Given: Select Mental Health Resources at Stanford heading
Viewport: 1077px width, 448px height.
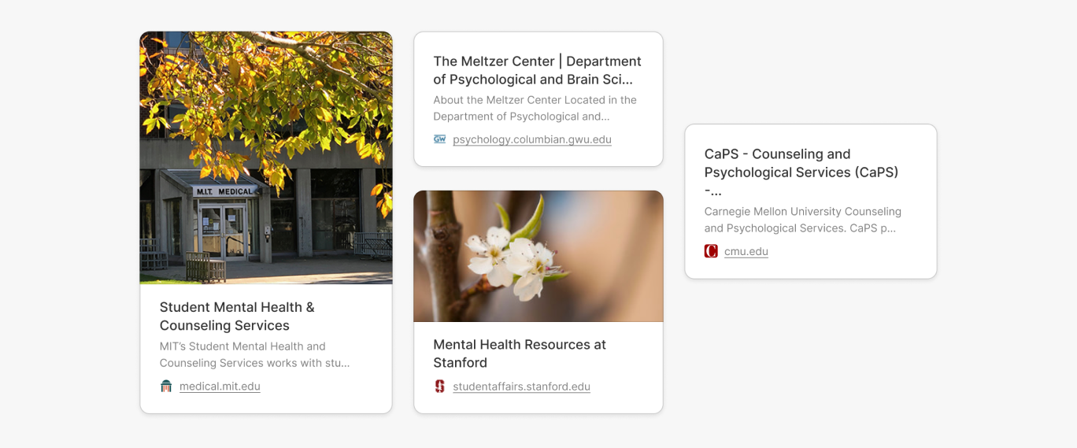Looking at the screenshot, I should click(x=520, y=354).
